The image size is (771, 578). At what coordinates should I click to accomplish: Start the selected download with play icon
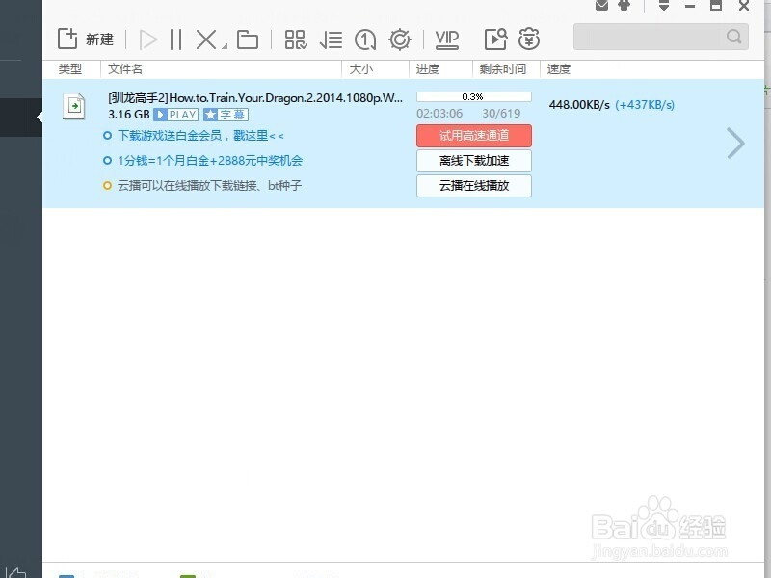click(148, 39)
